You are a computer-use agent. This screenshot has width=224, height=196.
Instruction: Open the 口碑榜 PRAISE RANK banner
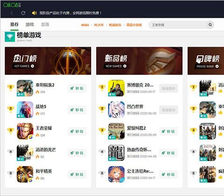click(206, 61)
